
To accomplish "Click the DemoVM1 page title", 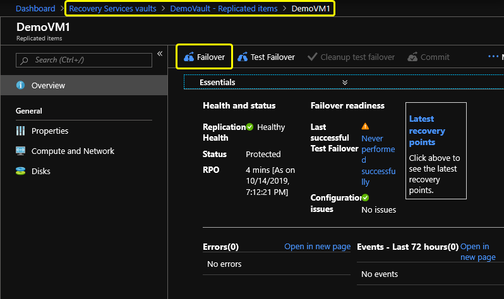I will [43, 27].
